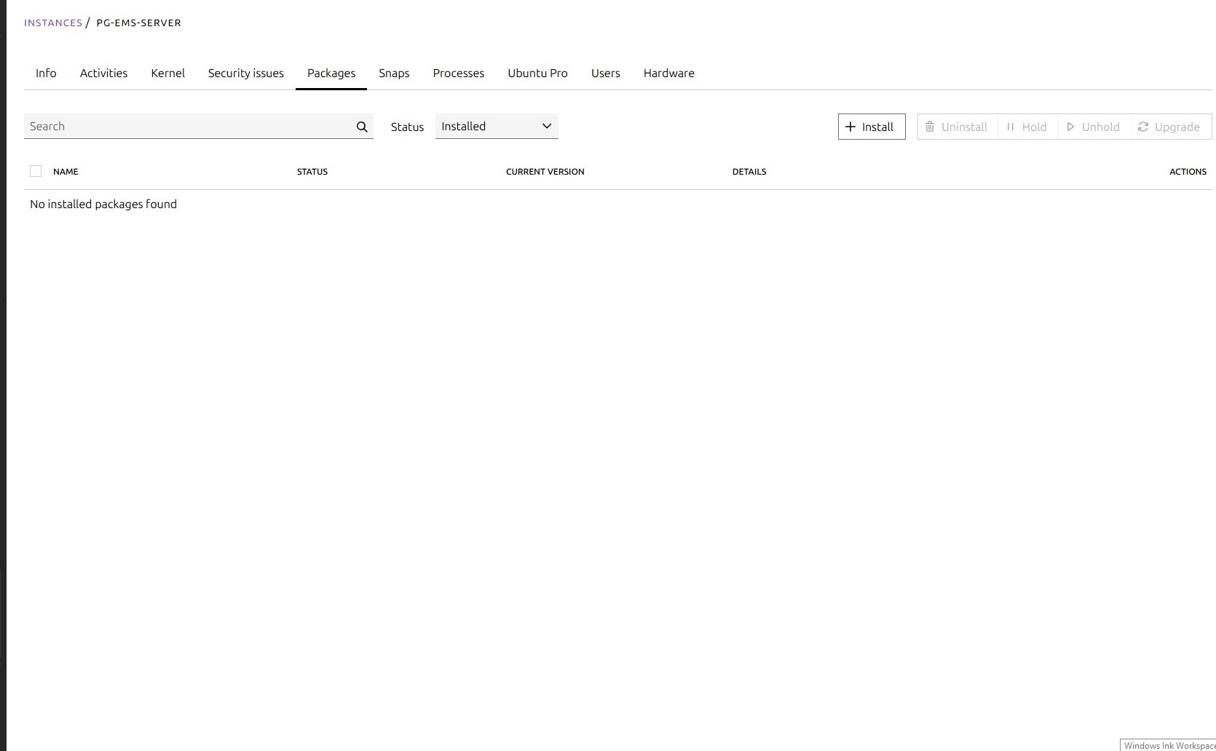
Task: Select the Kernel tab
Action: pos(167,73)
